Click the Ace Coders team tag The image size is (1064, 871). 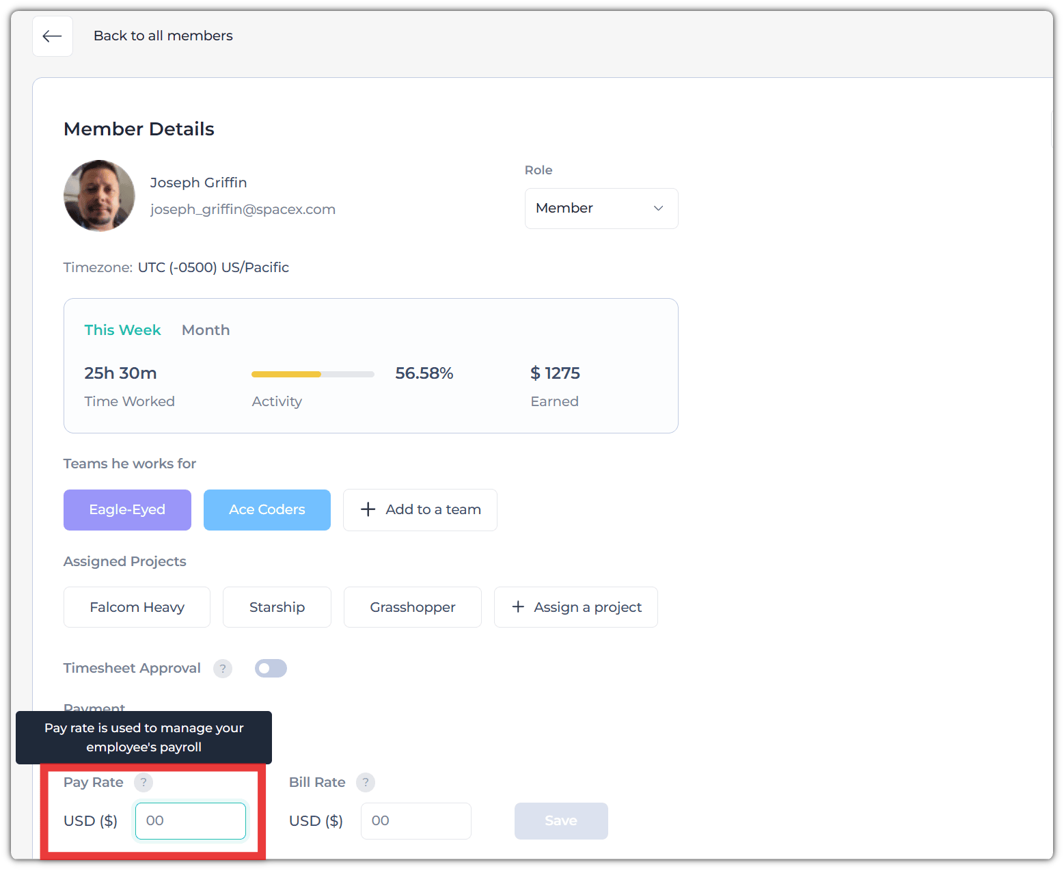click(267, 510)
